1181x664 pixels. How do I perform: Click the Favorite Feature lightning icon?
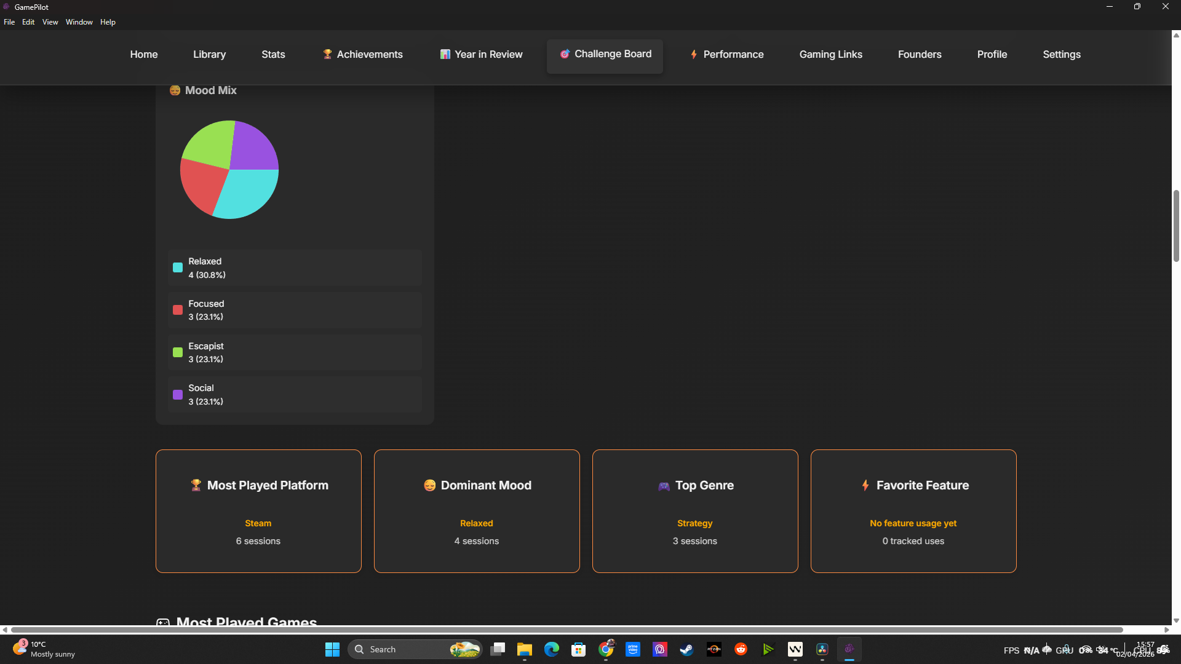(865, 485)
